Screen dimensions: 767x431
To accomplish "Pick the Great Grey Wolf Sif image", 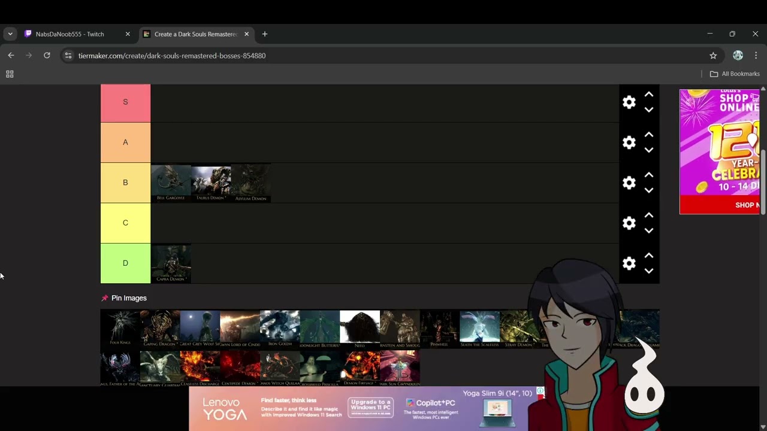I will click(x=200, y=328).
